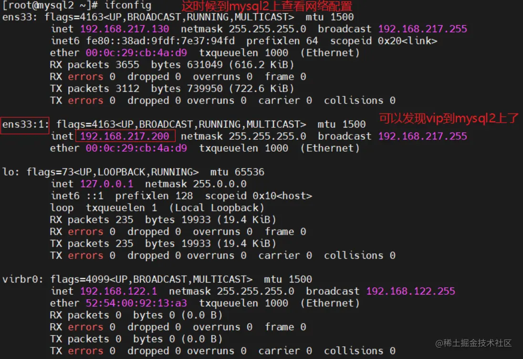Viewport: 523px width, 359px height.
Task: Click the ifconfig command at the prompt
Action: click(128, 5)
